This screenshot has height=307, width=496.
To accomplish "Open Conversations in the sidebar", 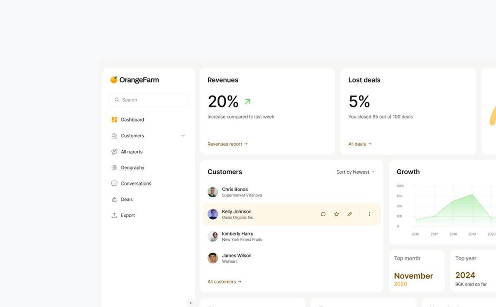I will (x=136, y=184).
